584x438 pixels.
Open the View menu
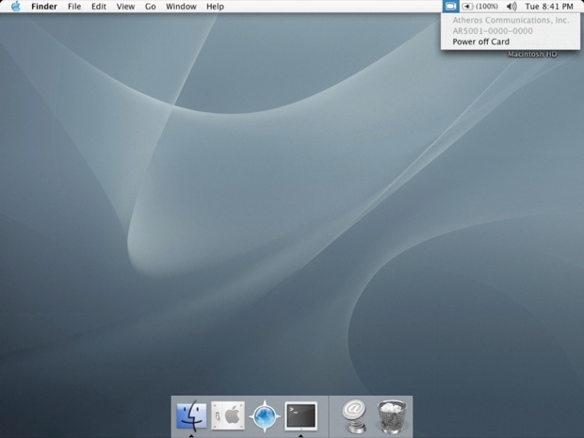pos(125,7)
